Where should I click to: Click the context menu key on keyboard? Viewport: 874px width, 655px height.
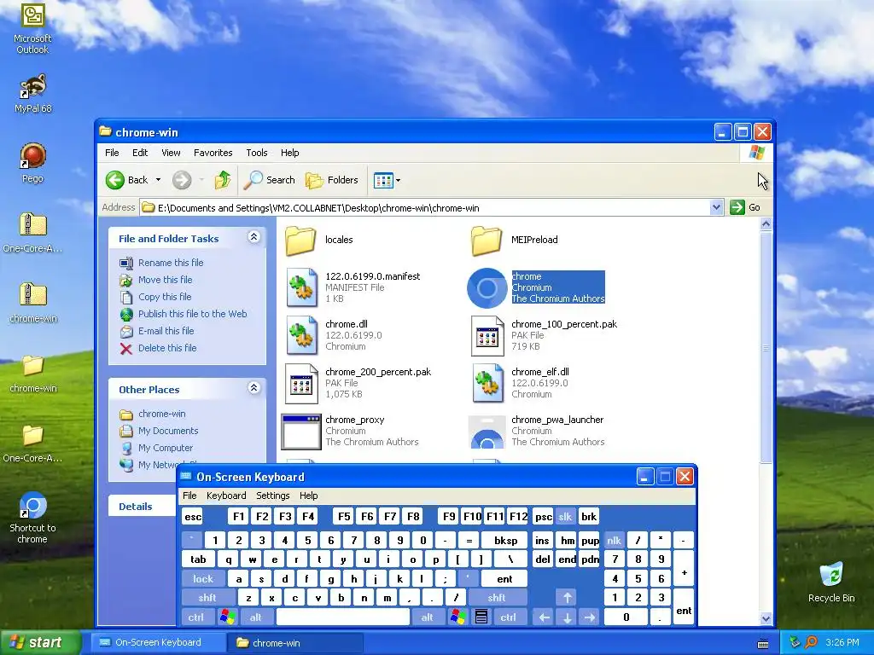pos(481,617)
